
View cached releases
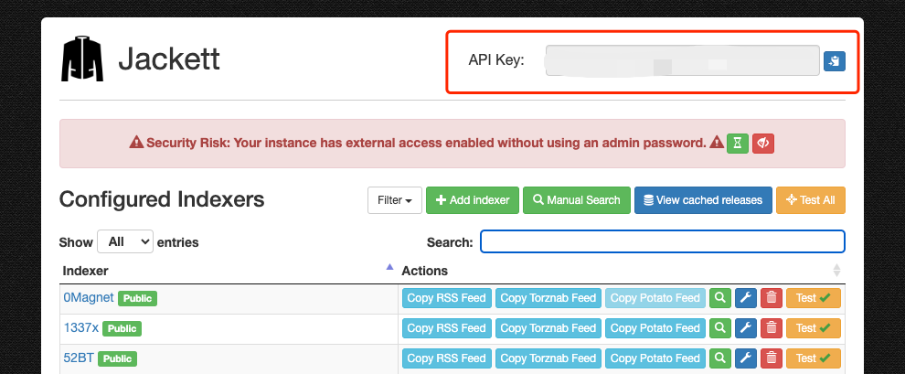click(x=703, y=200)
